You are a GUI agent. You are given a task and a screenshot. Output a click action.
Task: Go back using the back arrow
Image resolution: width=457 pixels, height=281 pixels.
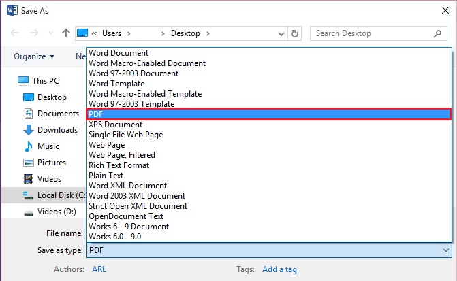tap(14, 33)
